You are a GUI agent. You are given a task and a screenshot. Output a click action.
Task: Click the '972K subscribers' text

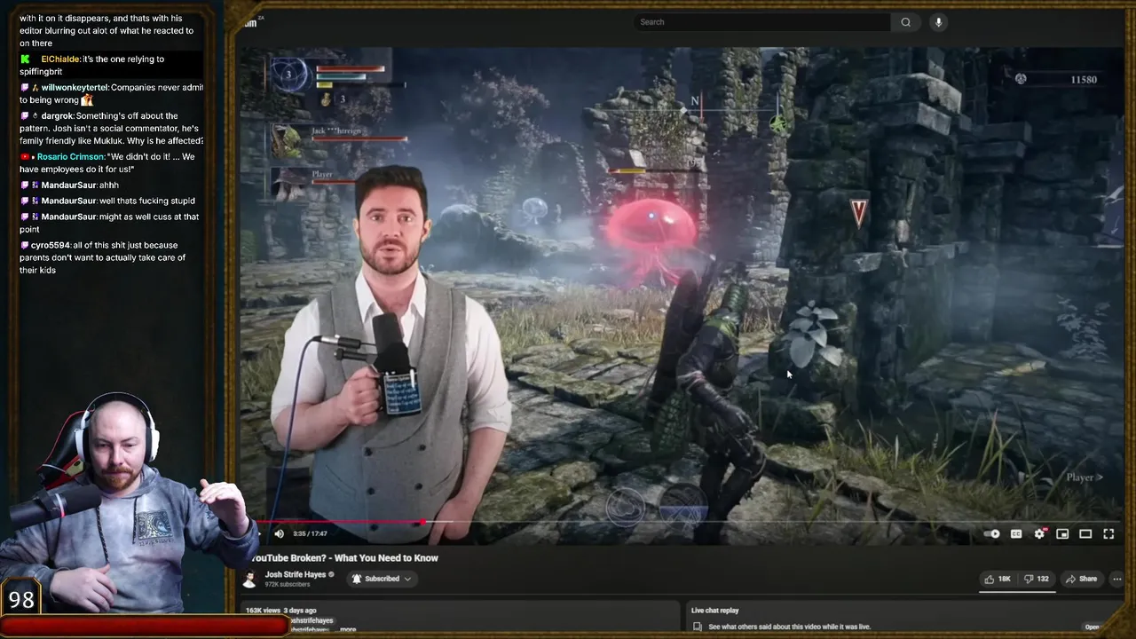tap(287, 585)
